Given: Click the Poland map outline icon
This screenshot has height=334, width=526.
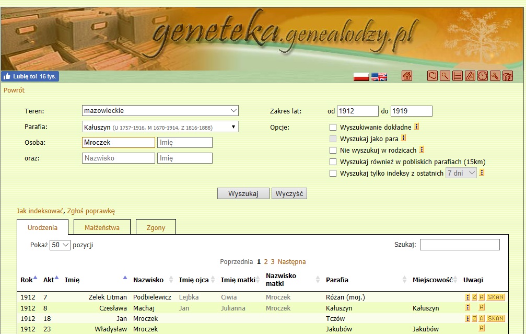Looking at the screenshot, I should tap(433, 76).
